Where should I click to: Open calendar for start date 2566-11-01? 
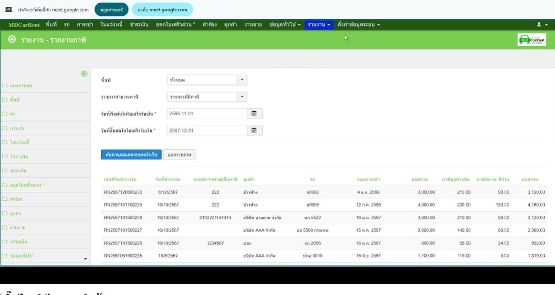pos(254,114)
